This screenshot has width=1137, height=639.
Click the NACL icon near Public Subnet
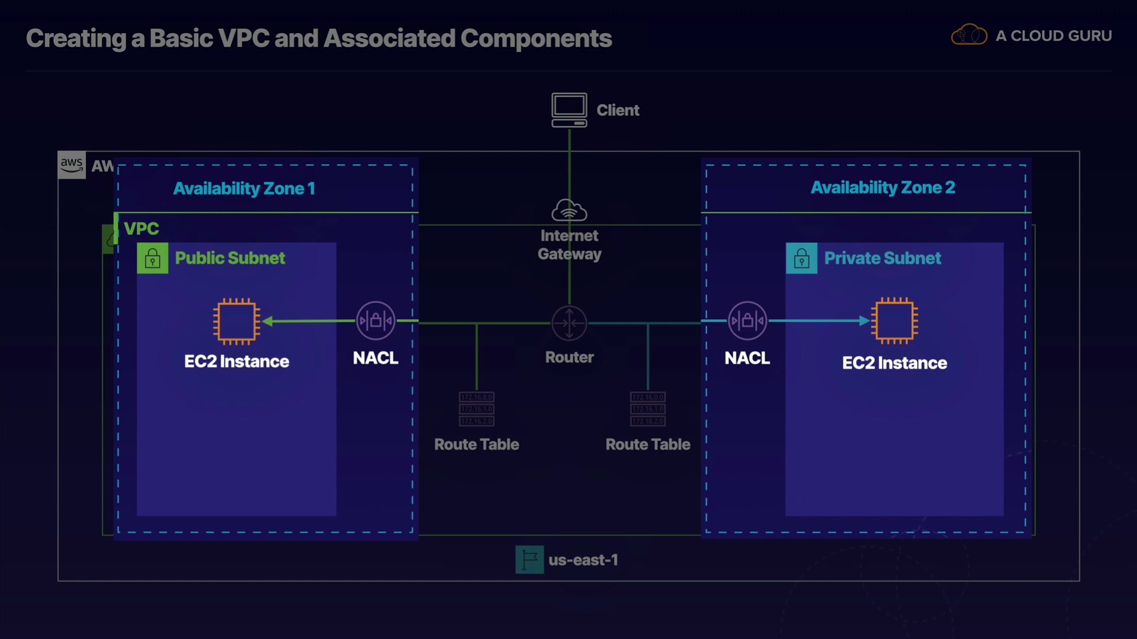point(375,321)
